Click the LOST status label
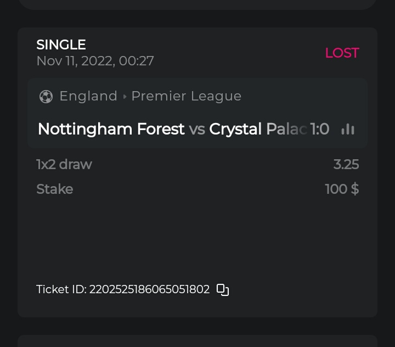Screen dimensions: 395x347 (342, 53)
